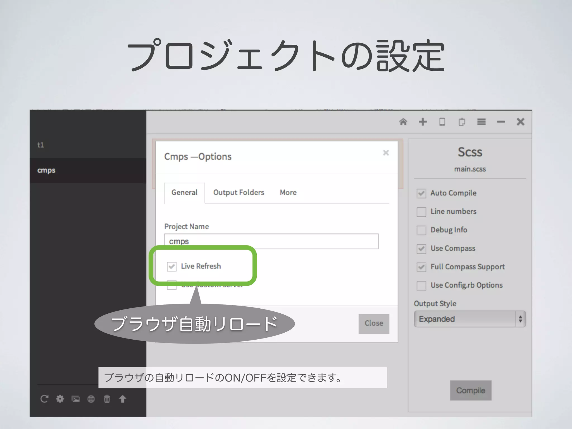Screen dimensions: 572x429
Task: Click the refresh project icon in sidebar footer
Action: coord(44,399)
